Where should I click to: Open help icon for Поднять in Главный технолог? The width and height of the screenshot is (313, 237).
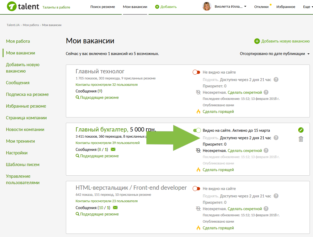click(276, 79)
